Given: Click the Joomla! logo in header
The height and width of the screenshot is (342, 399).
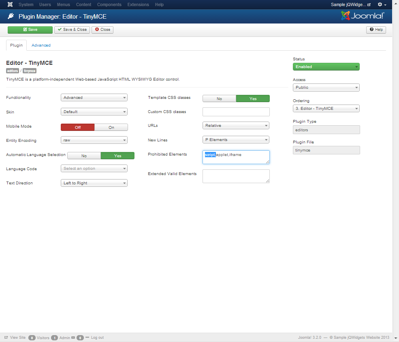Looking at the screenshot, I should (x=363, y=16).
